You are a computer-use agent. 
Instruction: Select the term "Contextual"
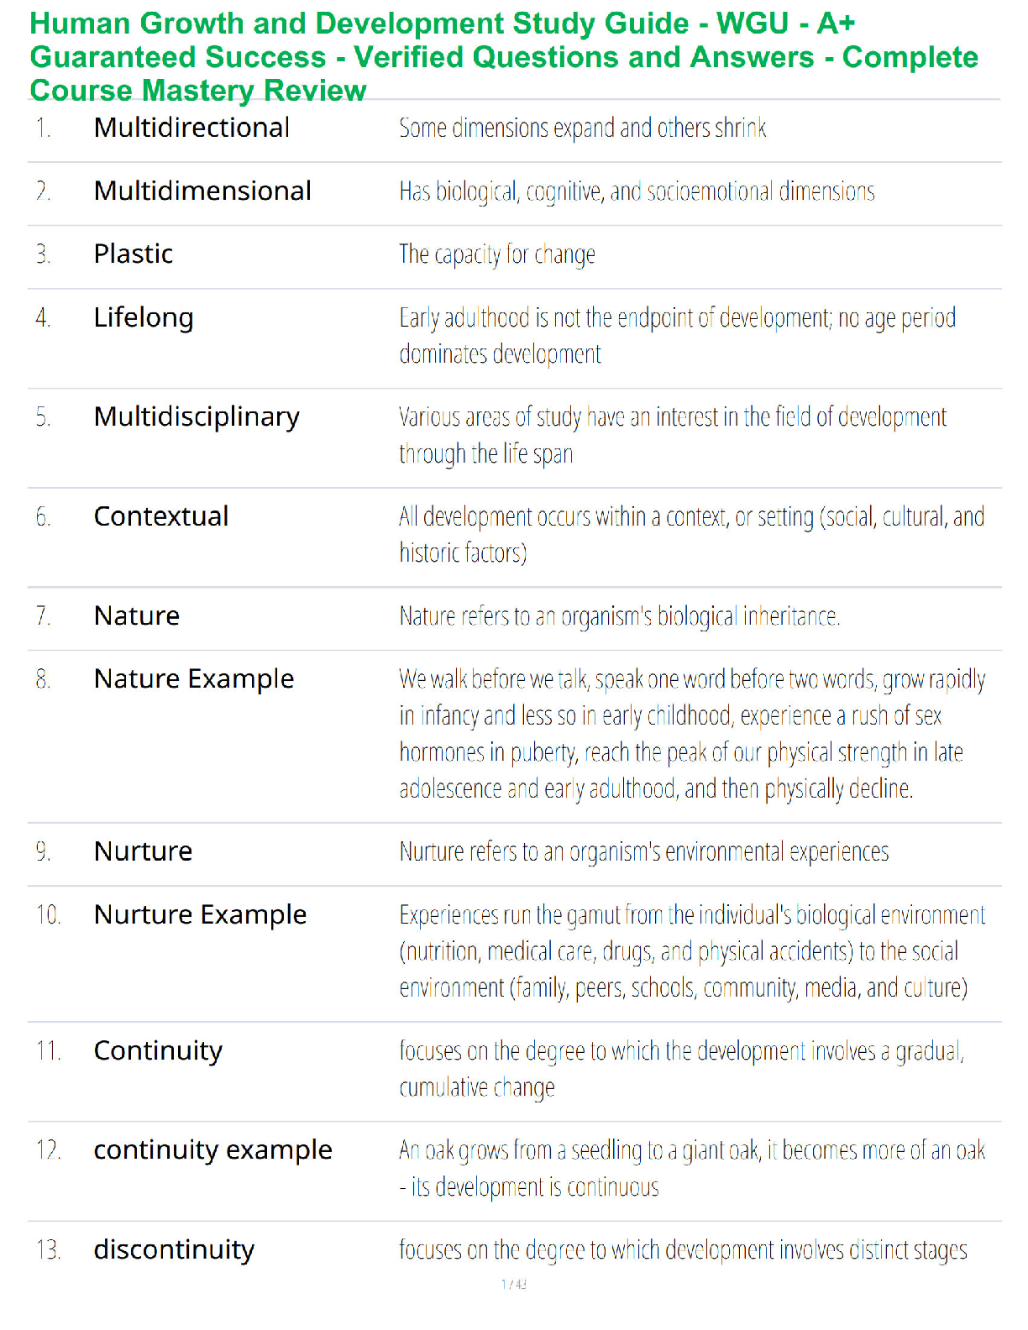[x=161, y=516]
